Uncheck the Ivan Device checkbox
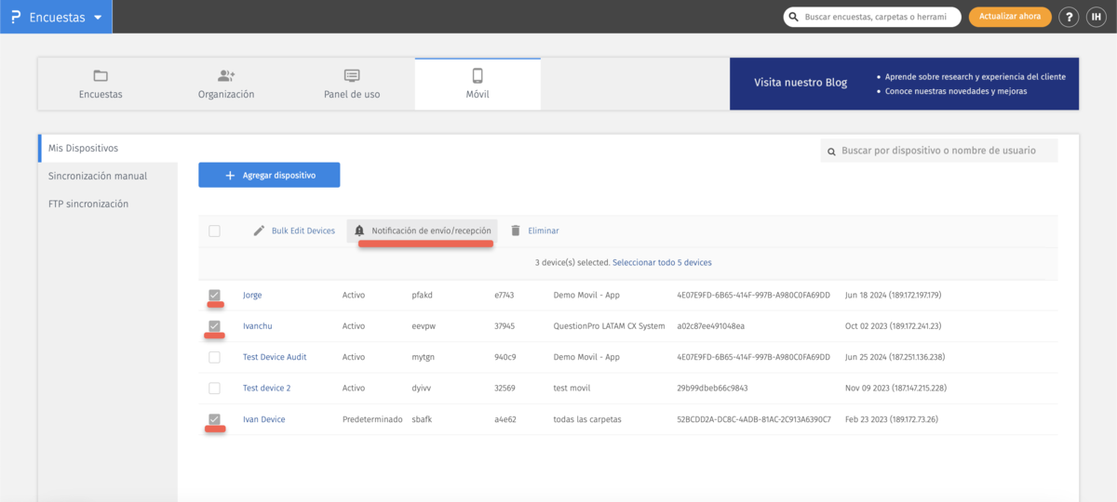 tap(215, 419)
